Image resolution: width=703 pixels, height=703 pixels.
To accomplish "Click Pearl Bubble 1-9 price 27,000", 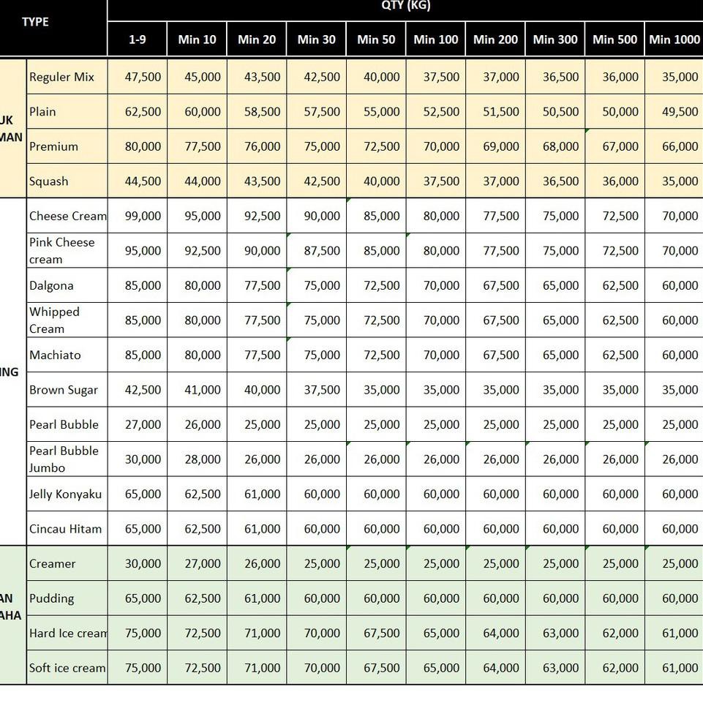I will pos(138,424).
